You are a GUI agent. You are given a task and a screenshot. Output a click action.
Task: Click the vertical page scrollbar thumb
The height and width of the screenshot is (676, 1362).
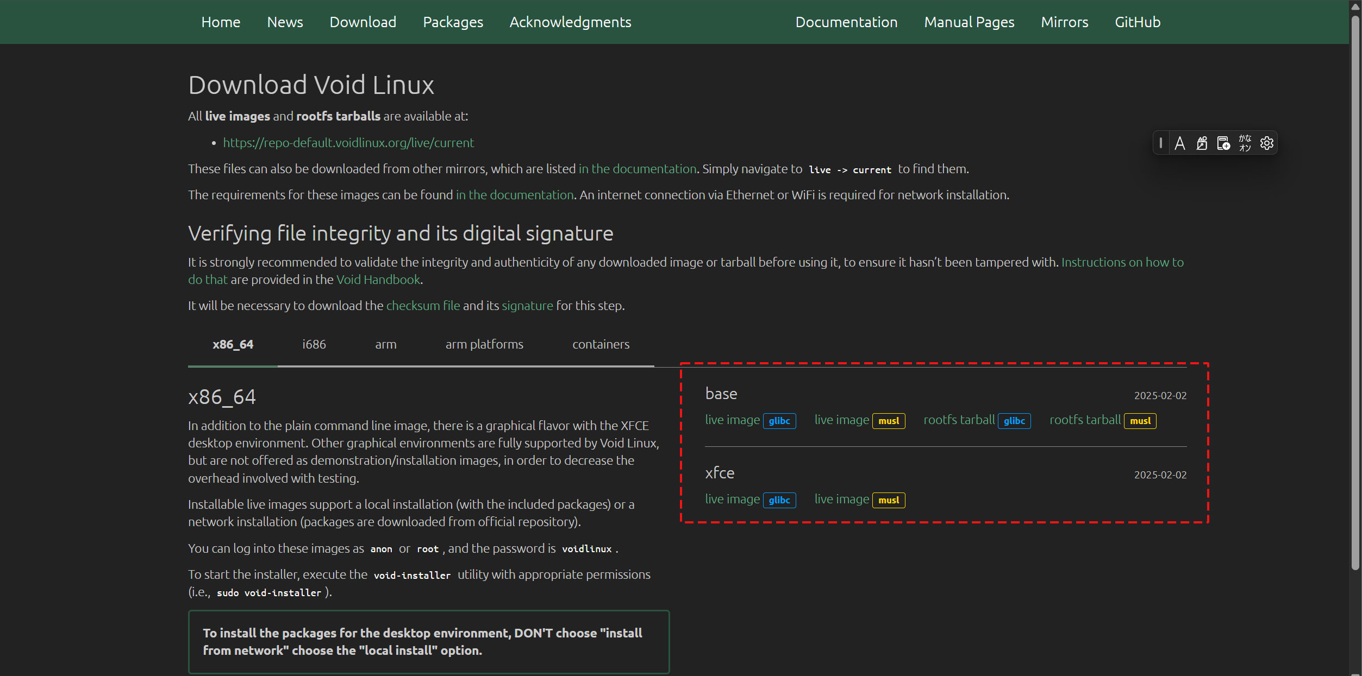[x=1355, y=293]
